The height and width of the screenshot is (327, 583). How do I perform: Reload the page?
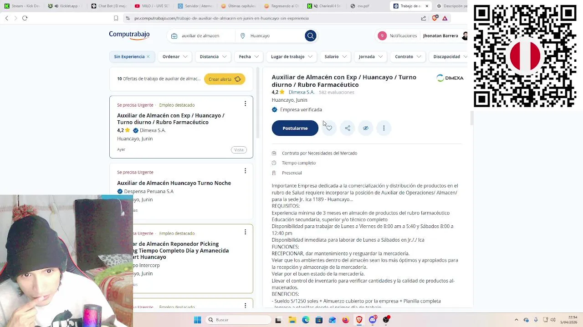[x=25, y=18]
